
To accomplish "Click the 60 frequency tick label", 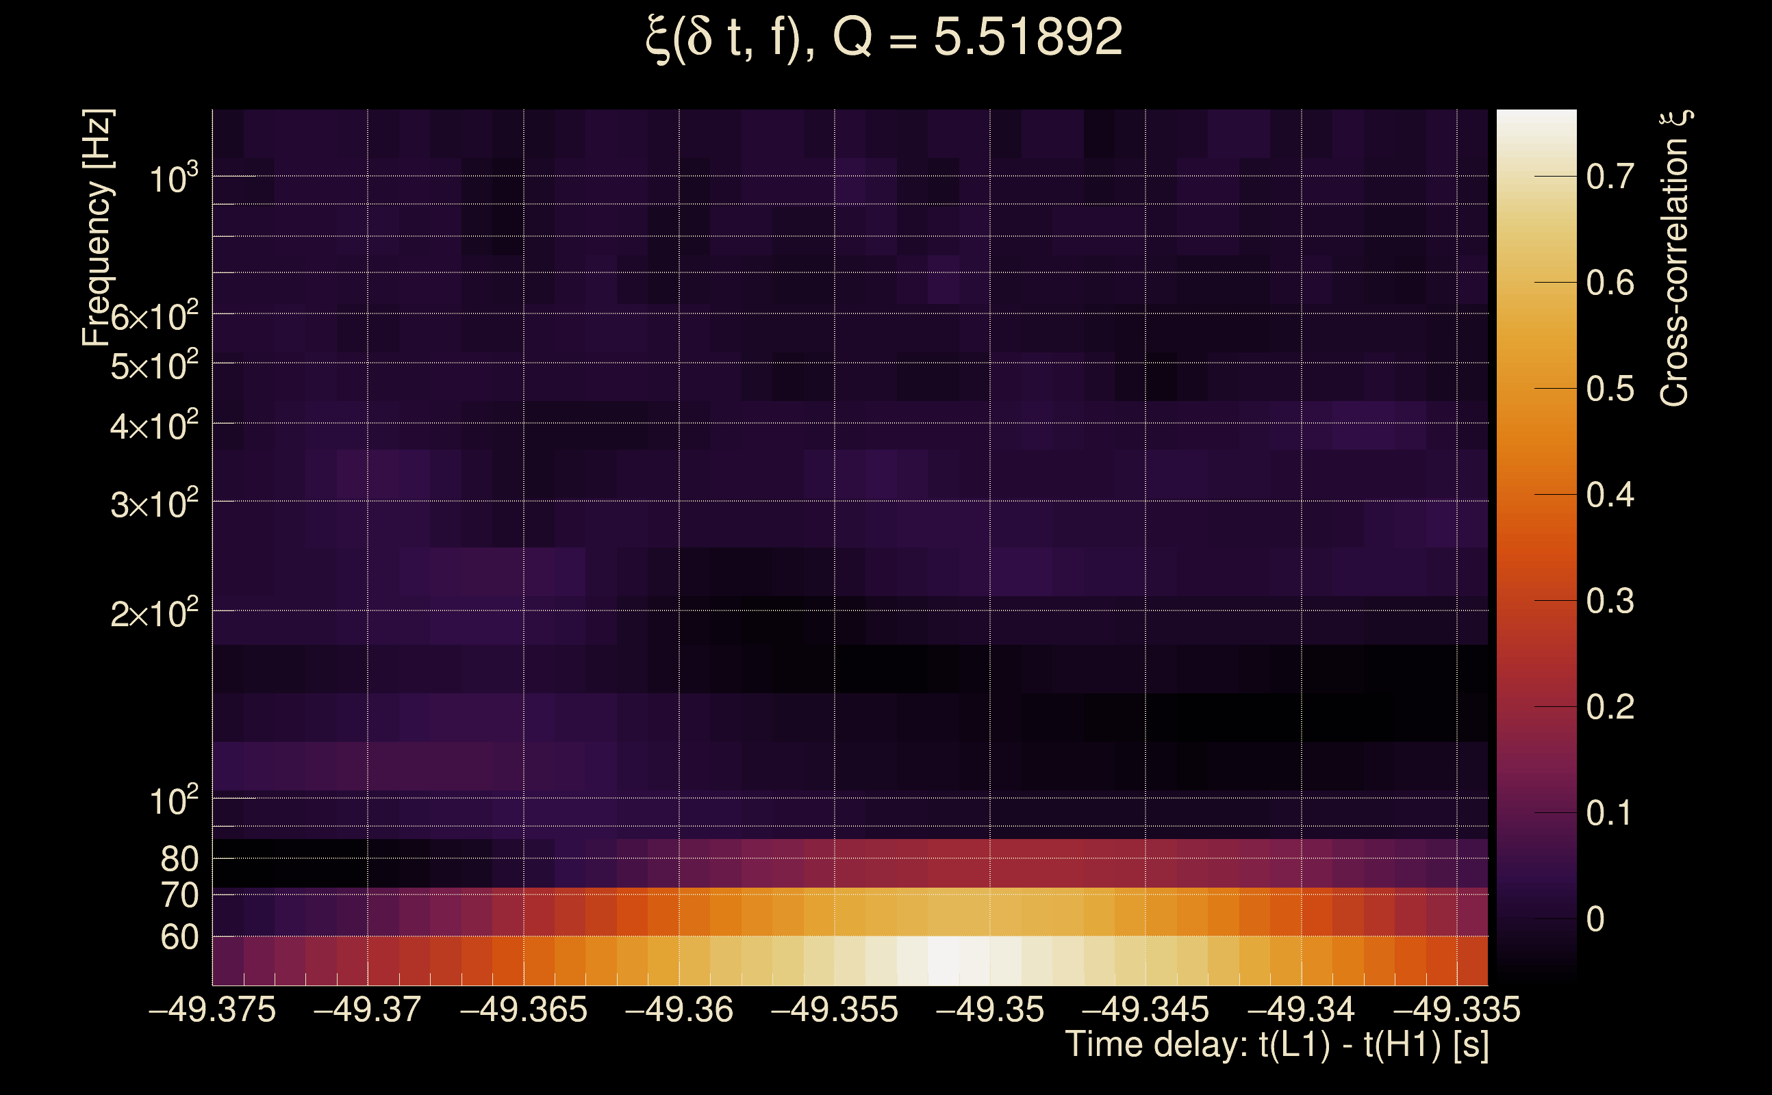I will (179, 937).
